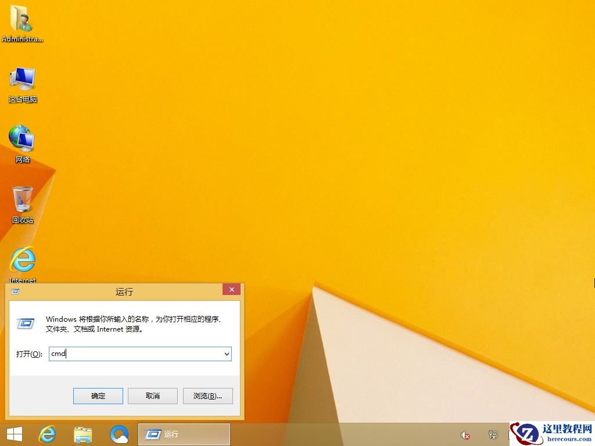Open the 浏览 file browser

[207, 395]
